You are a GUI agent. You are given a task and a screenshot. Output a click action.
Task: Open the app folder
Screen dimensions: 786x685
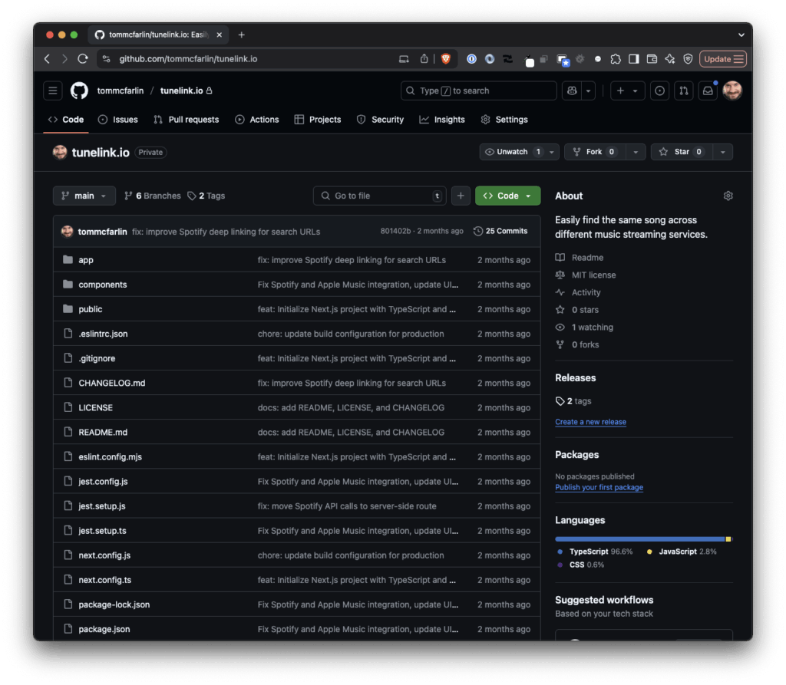[x=86, y=260]
